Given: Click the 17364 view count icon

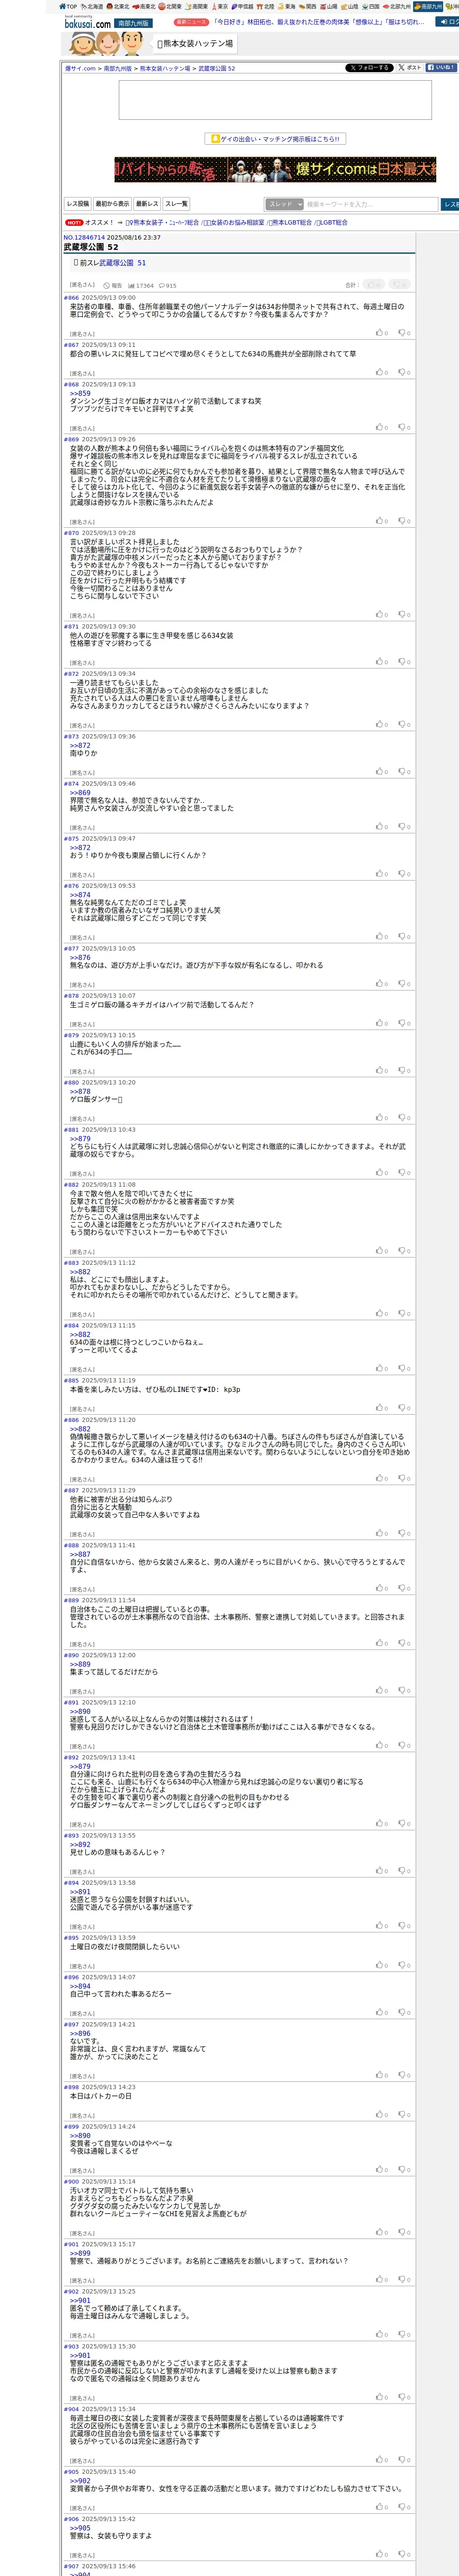Looking at the screenshot, I should click(141, 286).
